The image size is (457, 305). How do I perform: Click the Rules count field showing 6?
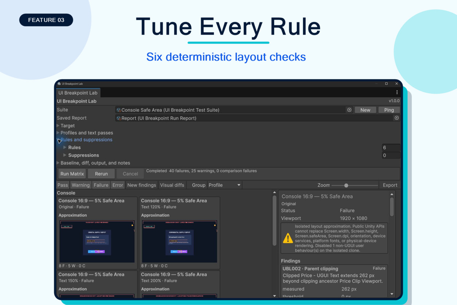[x=391, y=148]
